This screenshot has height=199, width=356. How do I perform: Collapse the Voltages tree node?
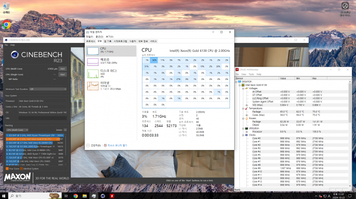coord(243,88)
